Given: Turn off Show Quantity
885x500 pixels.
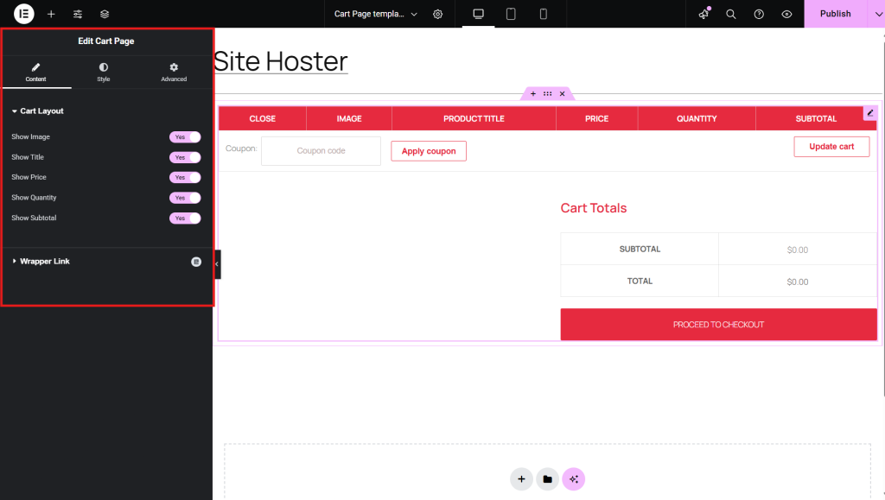Looking at the screenshot, I should pos(184,197).
